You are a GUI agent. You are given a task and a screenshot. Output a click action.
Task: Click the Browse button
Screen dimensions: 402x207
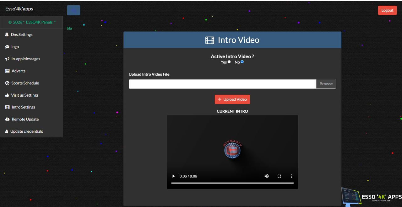point(326,84)
